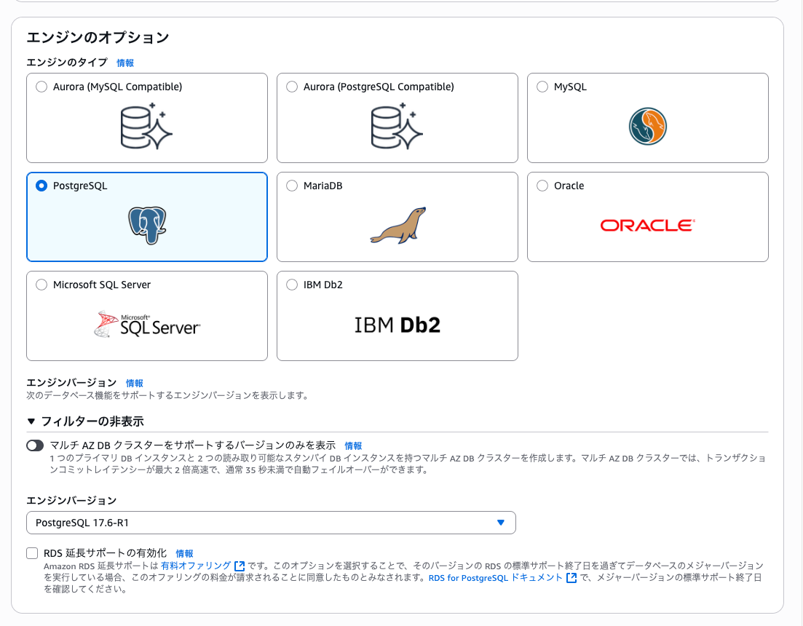Screen dimensions: 803x626
Task: Select the Microsoft SQL Server radio button
Action: coord(41,285)
